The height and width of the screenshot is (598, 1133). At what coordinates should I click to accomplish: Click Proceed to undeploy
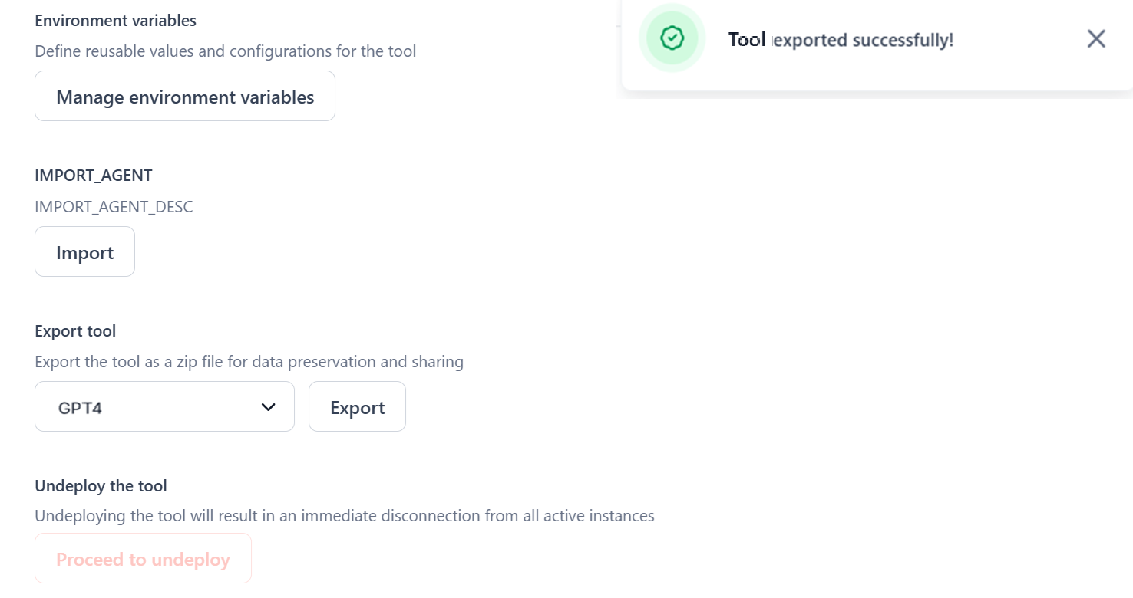point(143,559)
